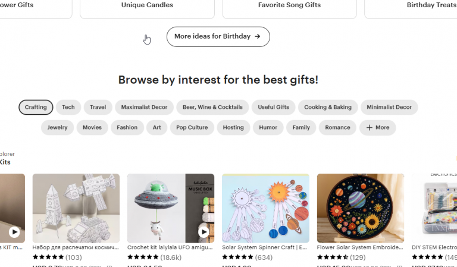Screen dimensions: 457x267
Task: Switch to the Travel interest chip
Action: click(x=98, y=107)
